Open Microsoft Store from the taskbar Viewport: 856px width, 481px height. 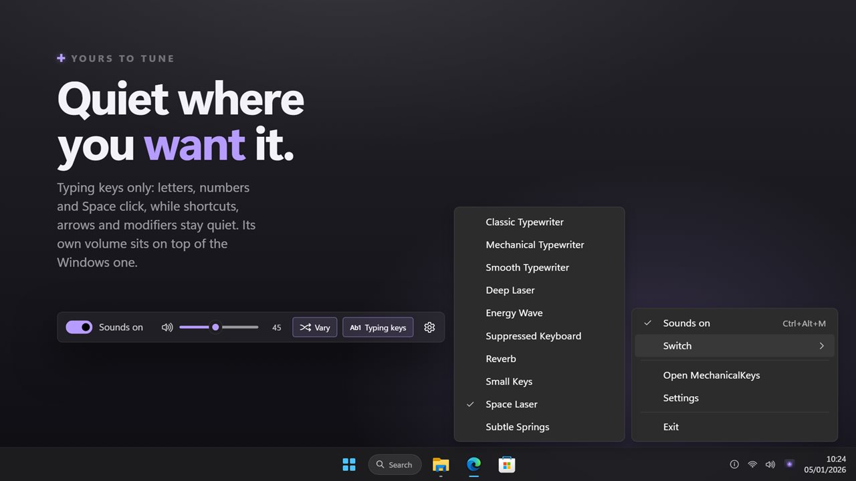506,464
